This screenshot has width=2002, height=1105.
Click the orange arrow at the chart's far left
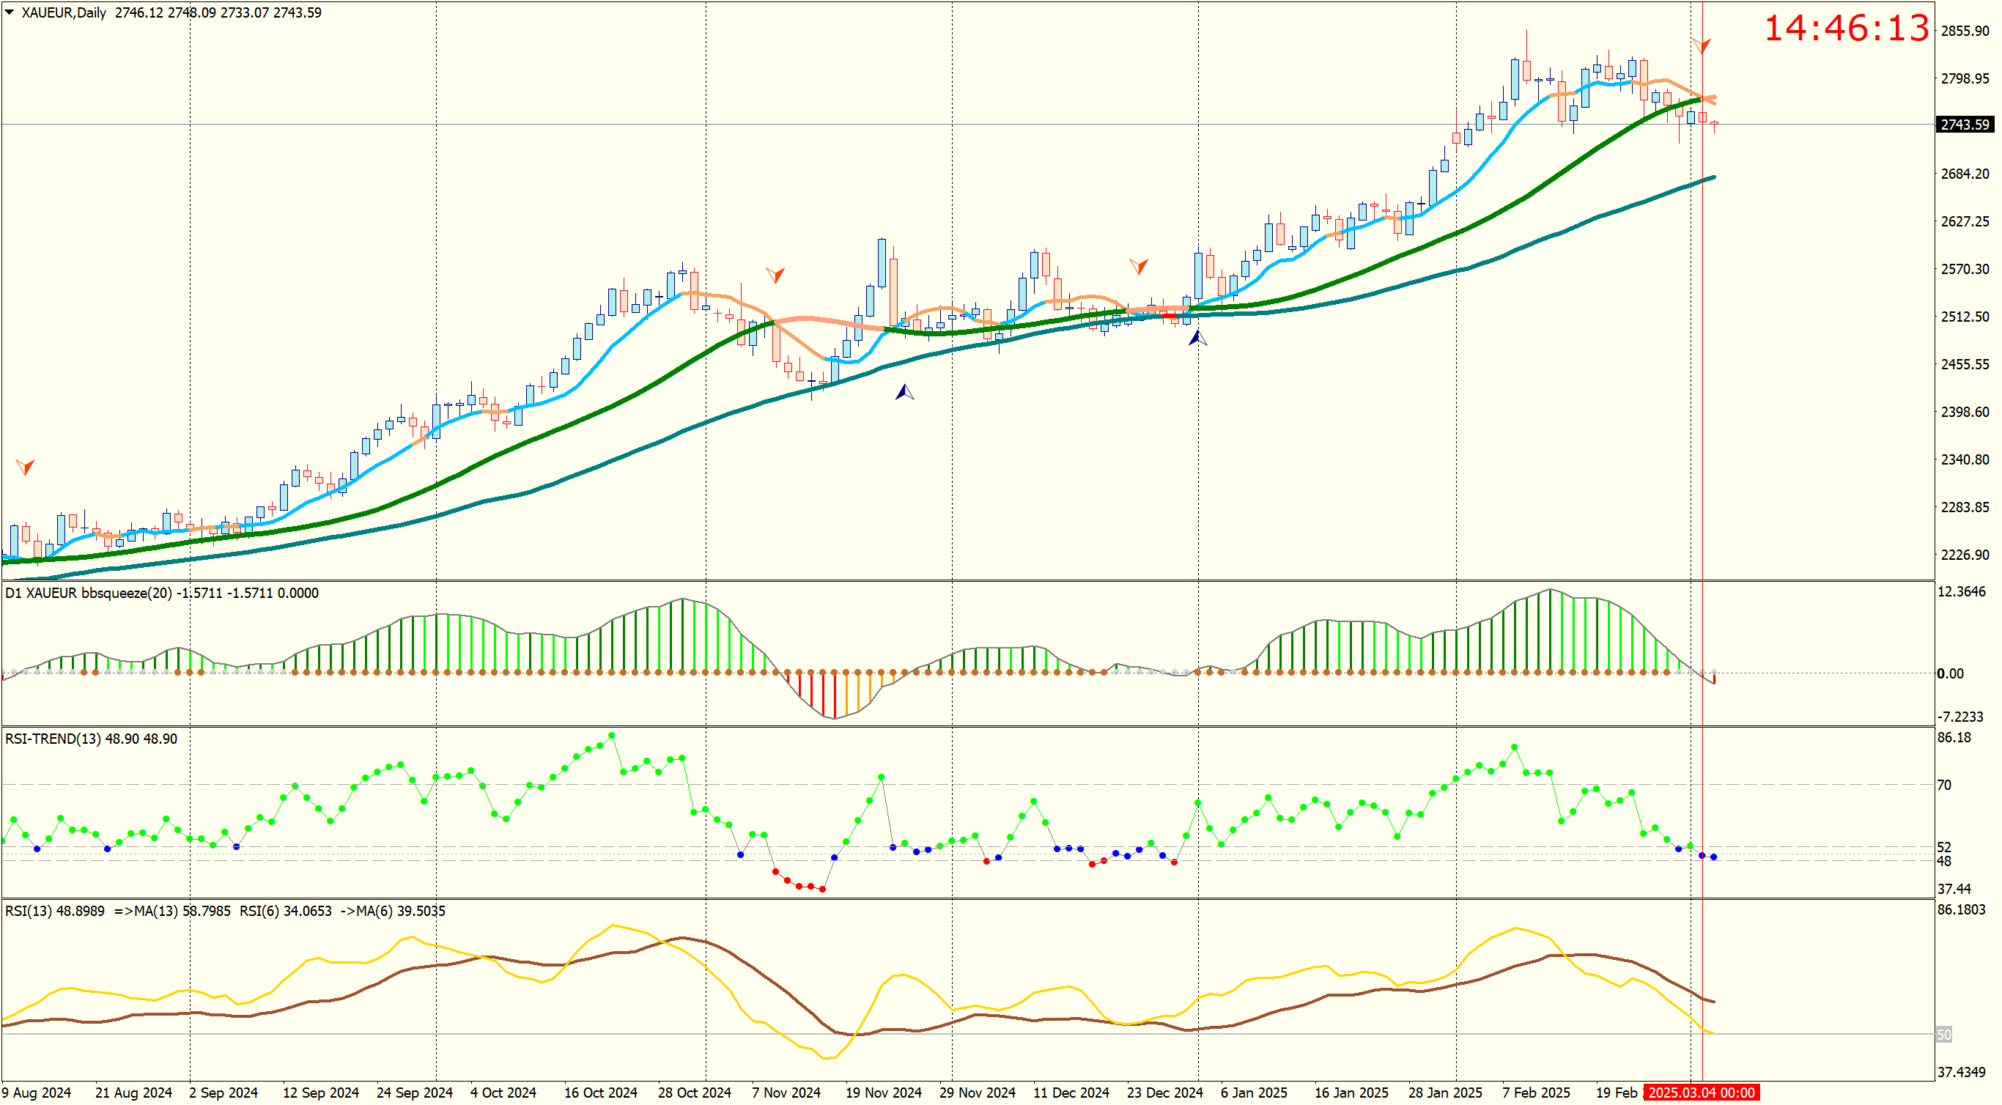tap(25, 466)
